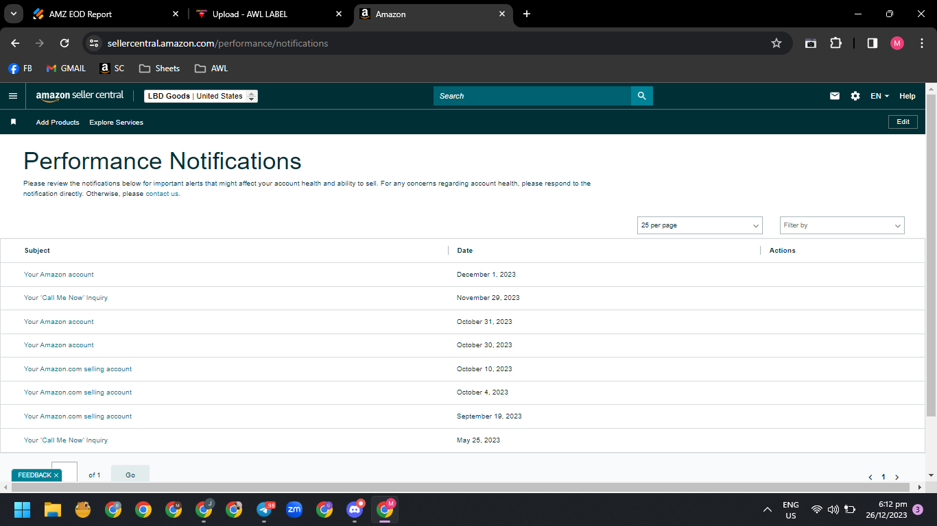Click the page number input box
The width and height of the screenshot is (937, 526).
click(64, 473)
